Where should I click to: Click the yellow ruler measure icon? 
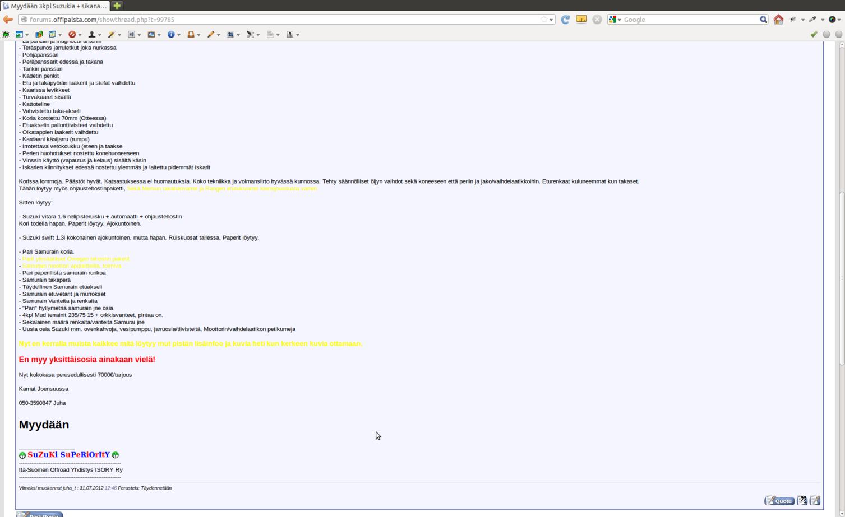[x=581, y=20]
